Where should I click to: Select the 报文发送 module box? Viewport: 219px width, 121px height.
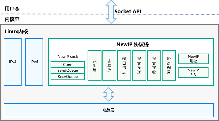tap(139, 66)
